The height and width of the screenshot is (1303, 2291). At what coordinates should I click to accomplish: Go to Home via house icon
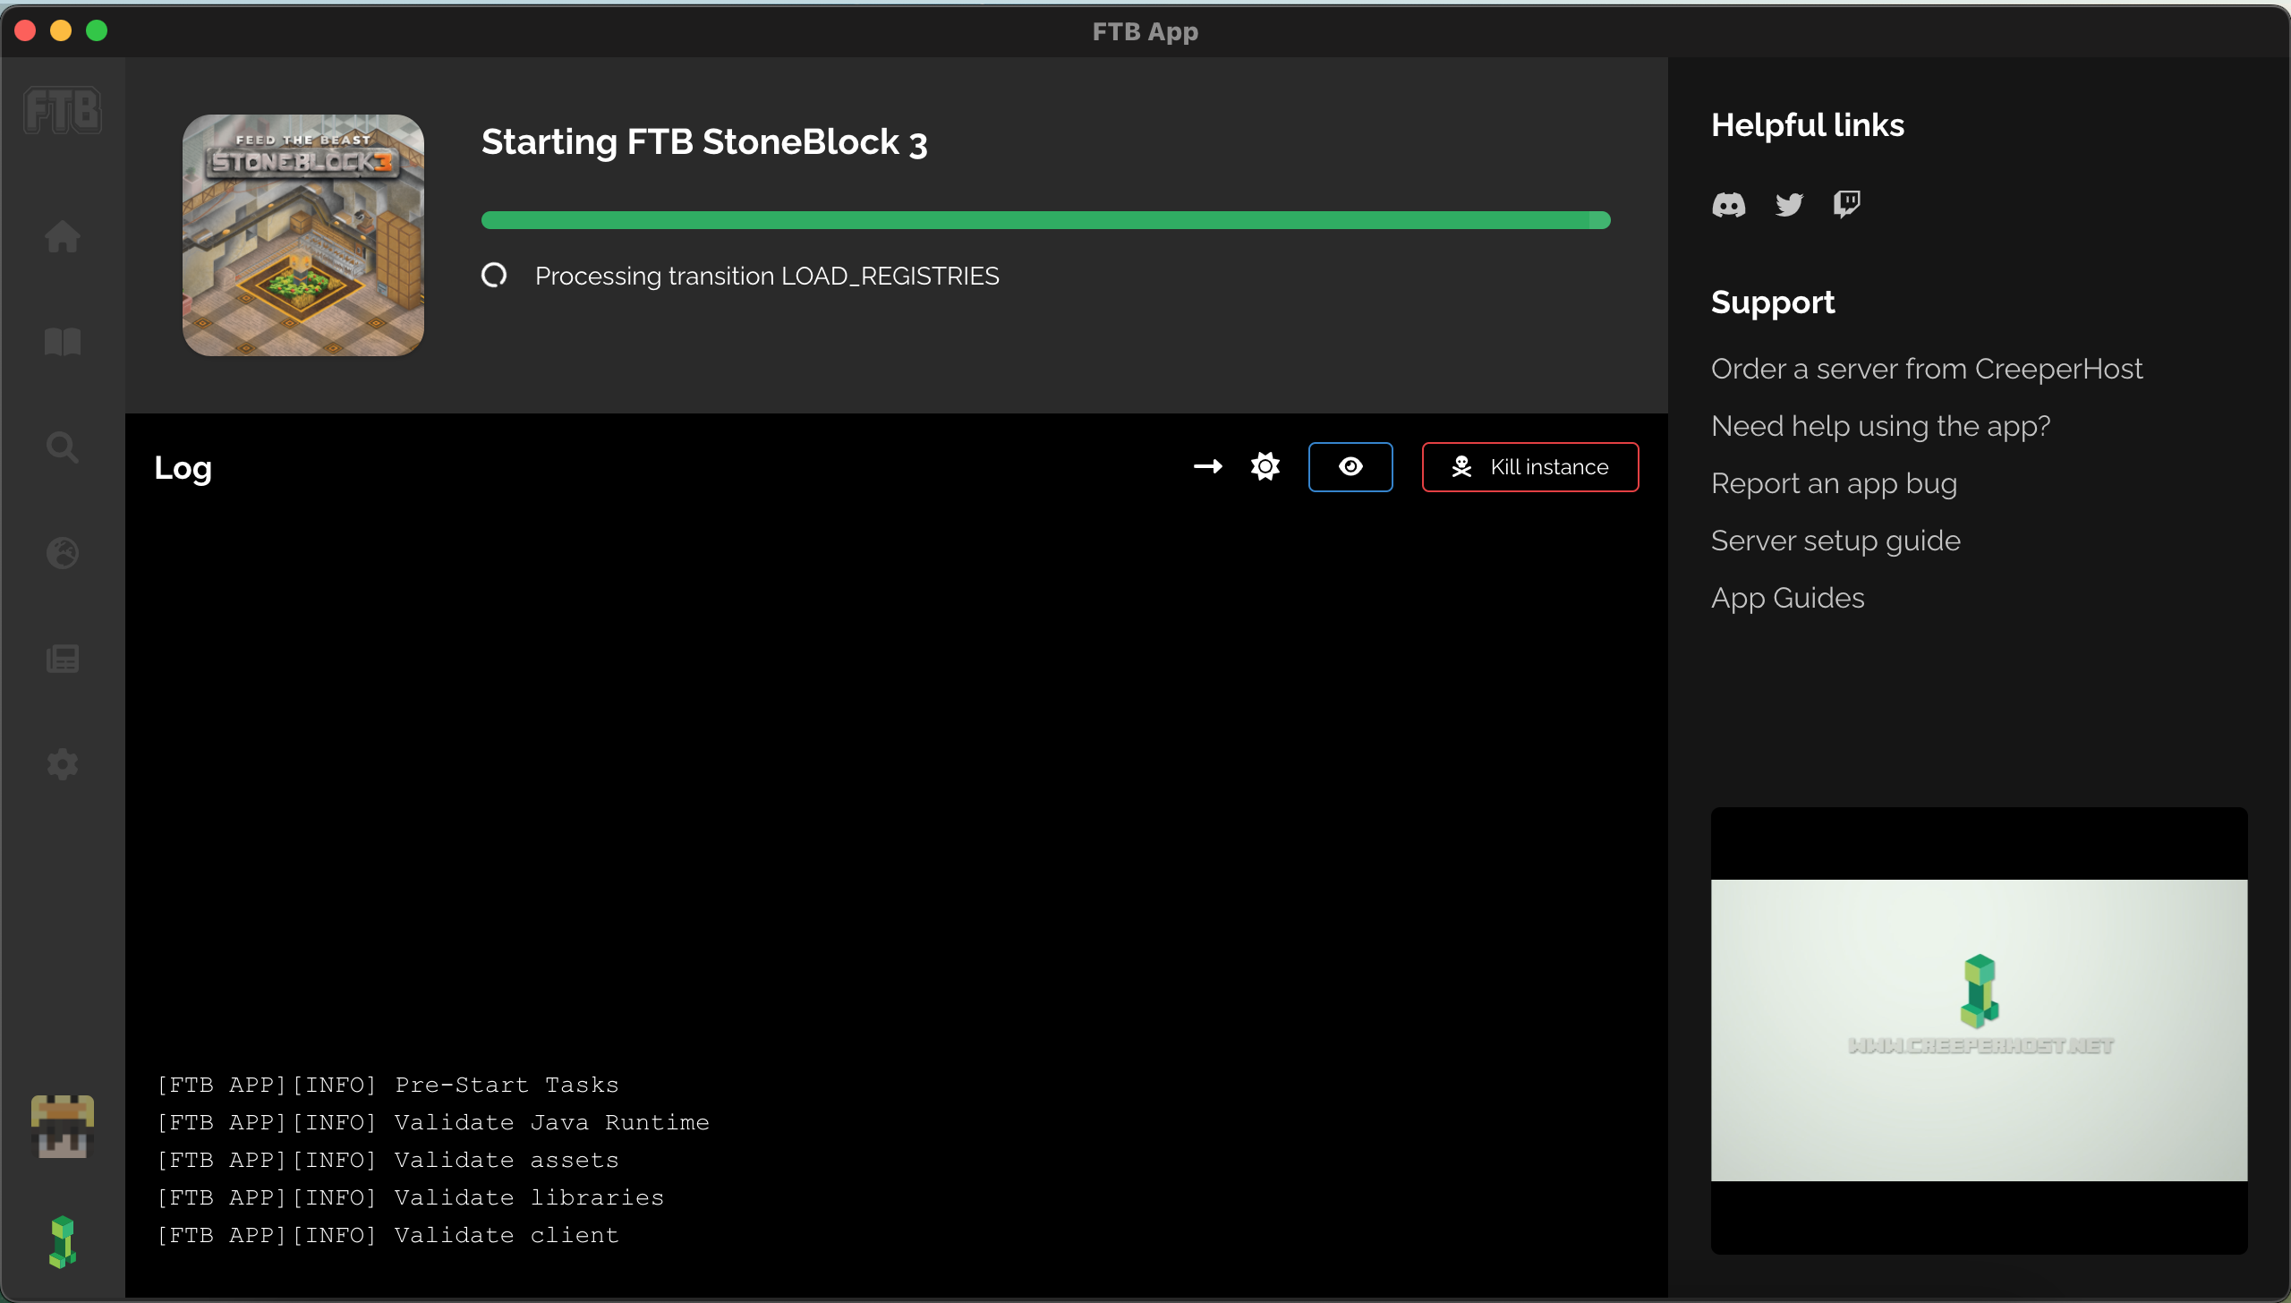tap(63, 236)
